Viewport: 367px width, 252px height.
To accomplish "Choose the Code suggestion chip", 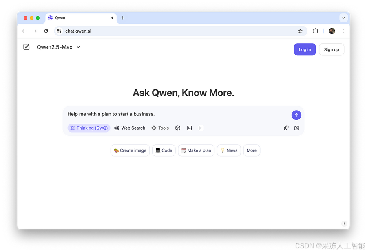I will 164,150.
